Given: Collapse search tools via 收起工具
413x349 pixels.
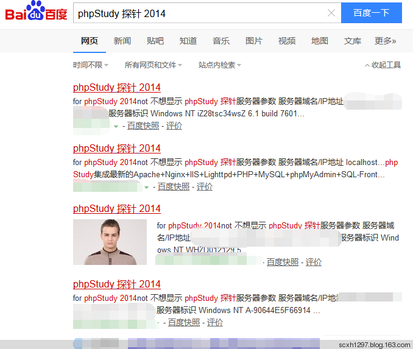Looking at the screenshot, I should click(383, 65).
